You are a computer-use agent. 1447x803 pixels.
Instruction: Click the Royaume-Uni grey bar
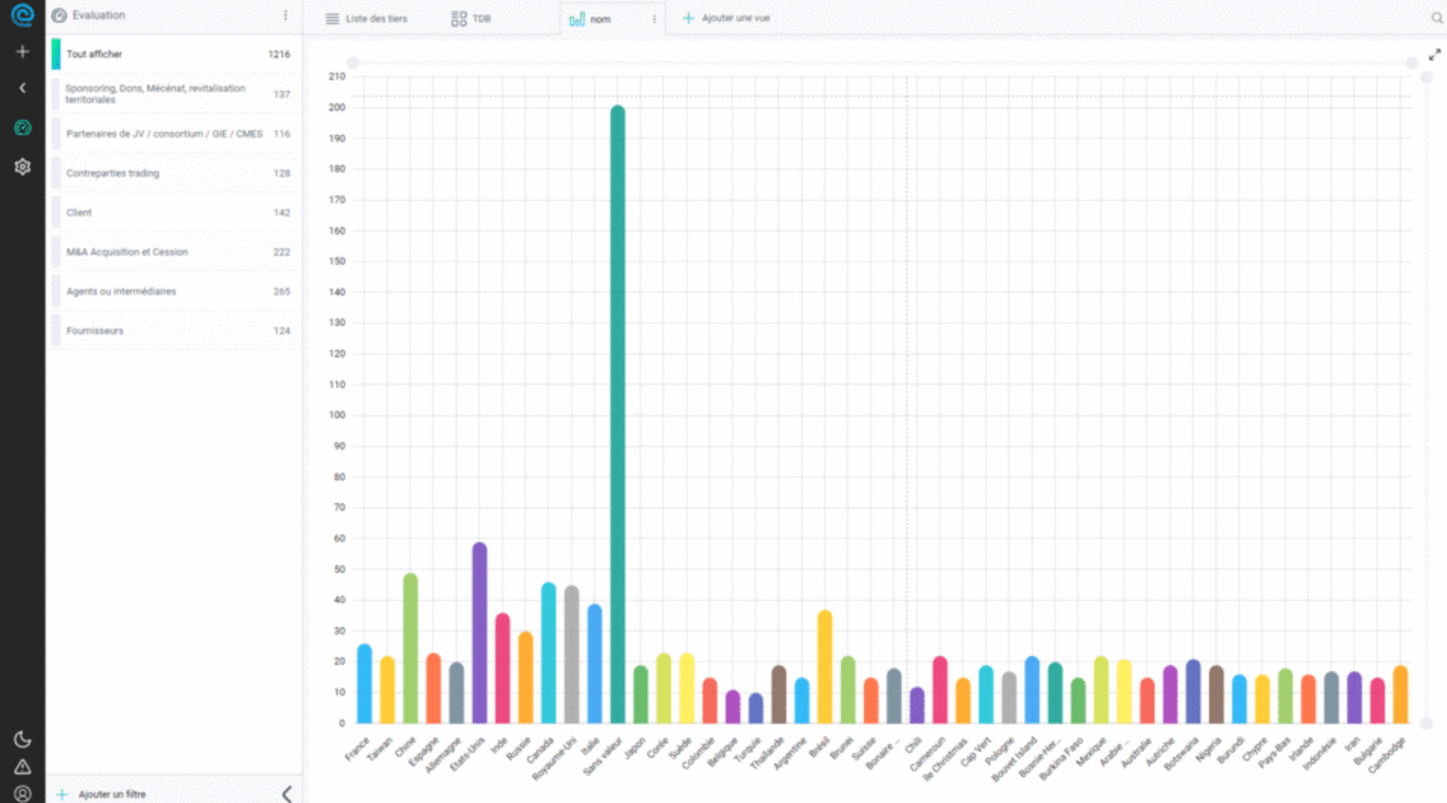point(571,655)
